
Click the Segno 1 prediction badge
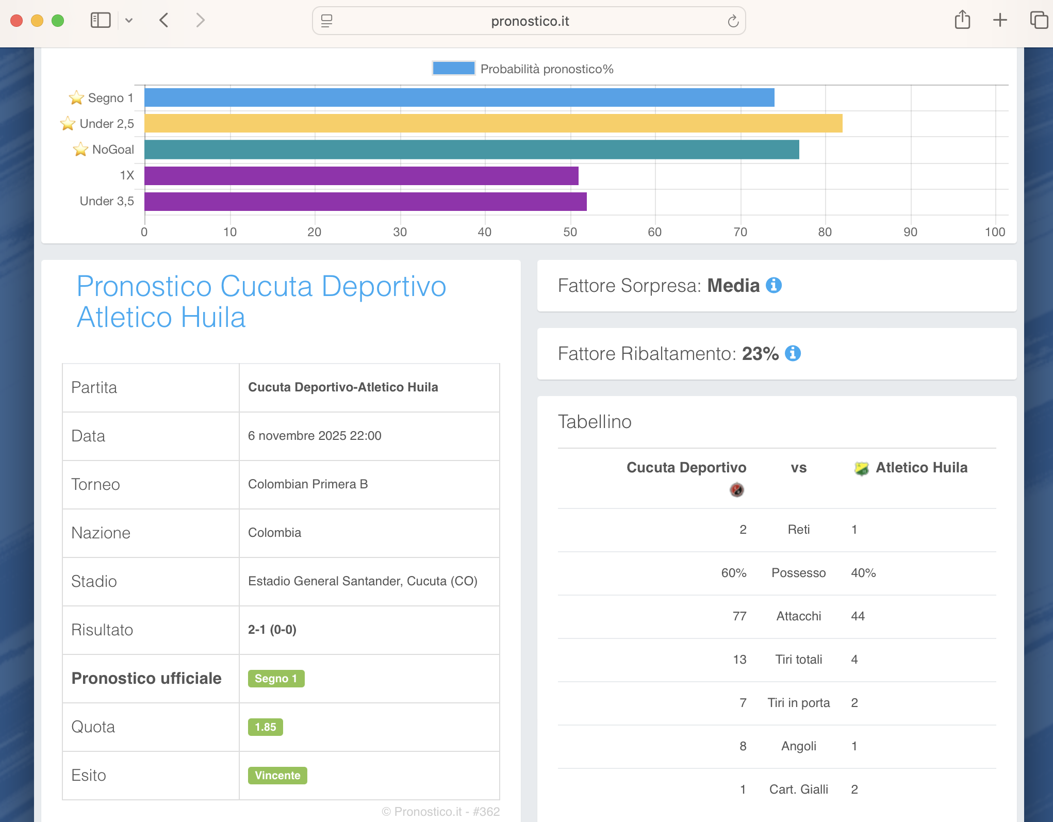[276, 679]
